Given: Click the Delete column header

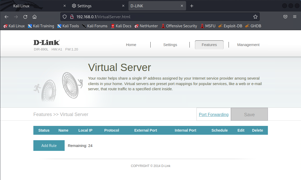Looking at the screenshot, I should [257, 130].
